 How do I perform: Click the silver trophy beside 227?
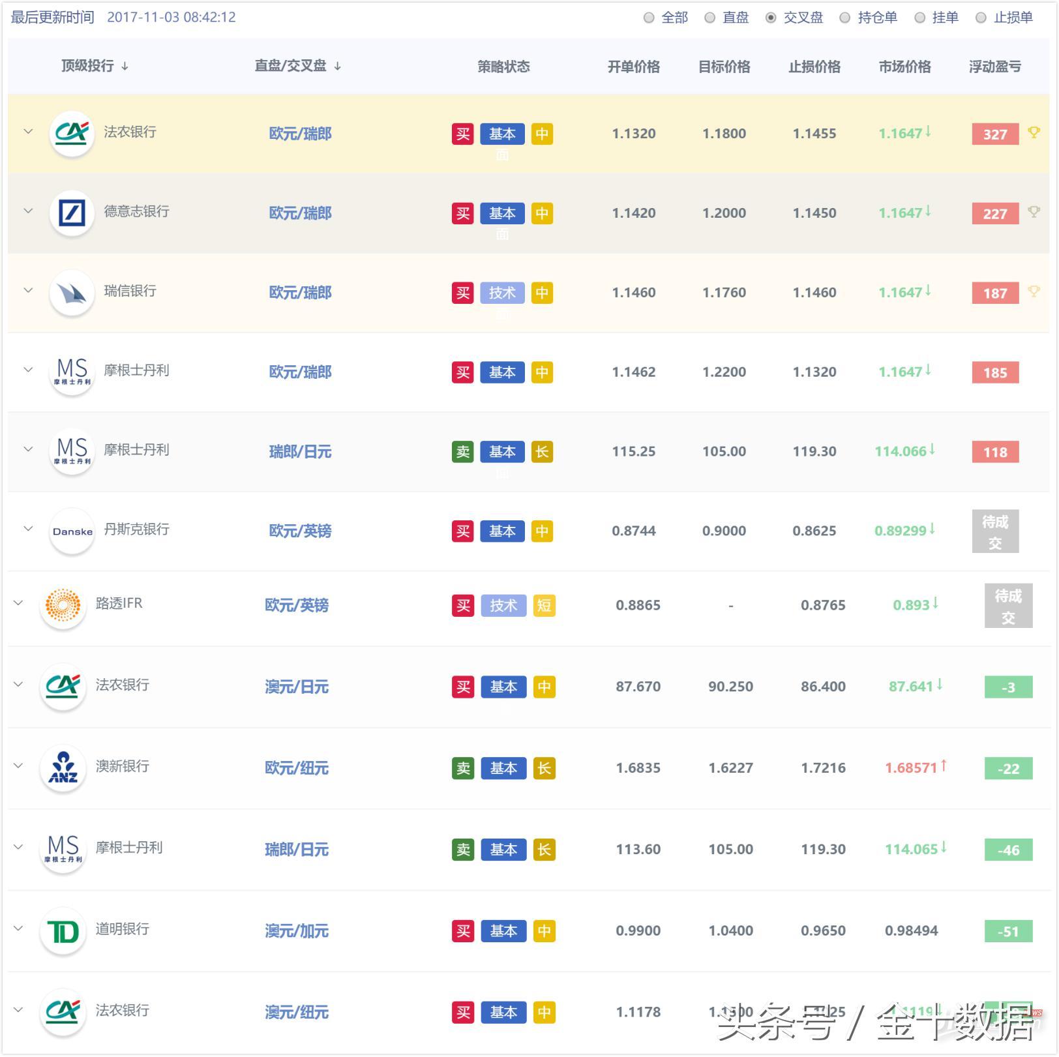pyautogui.click(x=1034, y=212)
